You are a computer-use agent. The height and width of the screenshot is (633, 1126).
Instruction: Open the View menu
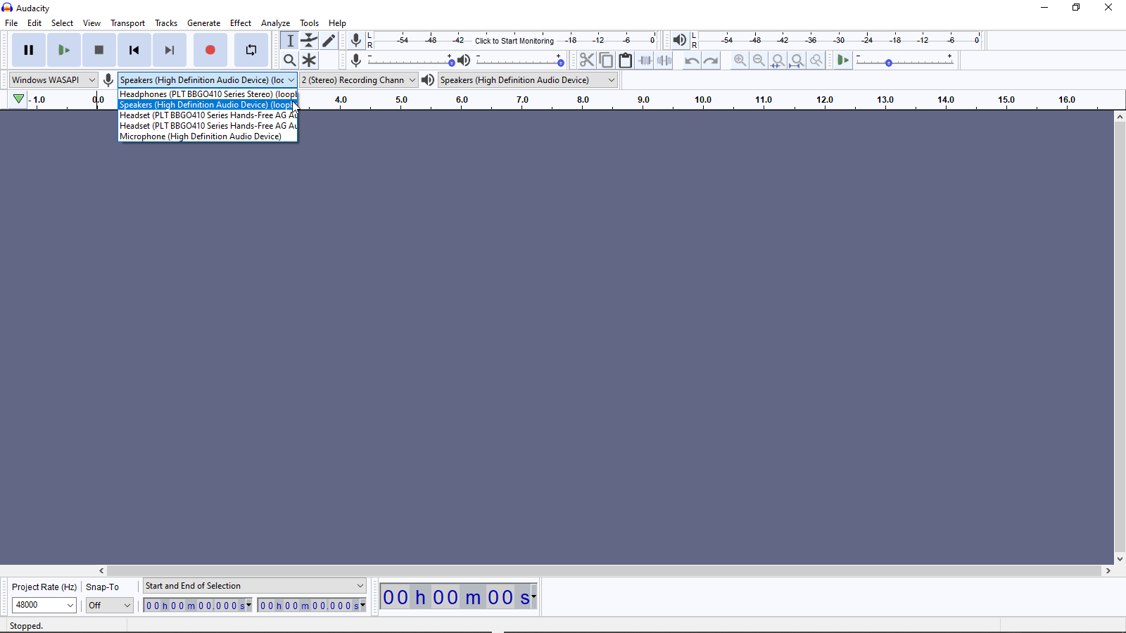point(91,23)
